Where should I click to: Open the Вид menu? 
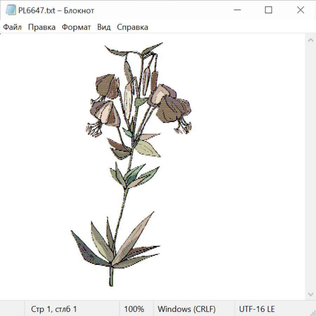(104, 27)
